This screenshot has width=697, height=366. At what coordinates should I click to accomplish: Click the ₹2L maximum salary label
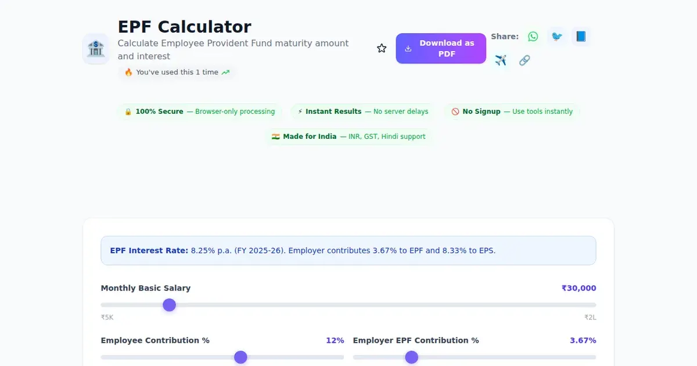click(590, 318)
